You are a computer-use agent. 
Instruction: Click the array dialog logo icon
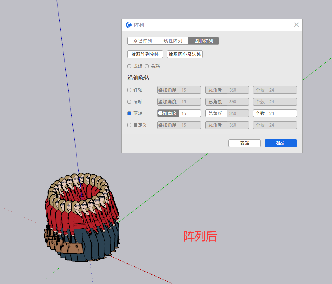click(129, 25)
